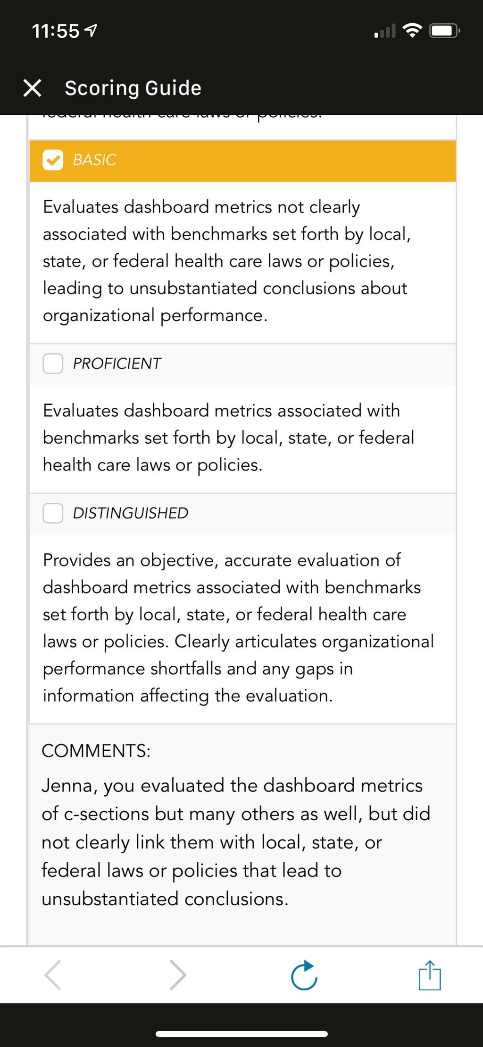Reload the page with refresh icon
Image resolution: width=483 pixels, height=1047 pixels.
pyautogui.click(x=304, y=974)
